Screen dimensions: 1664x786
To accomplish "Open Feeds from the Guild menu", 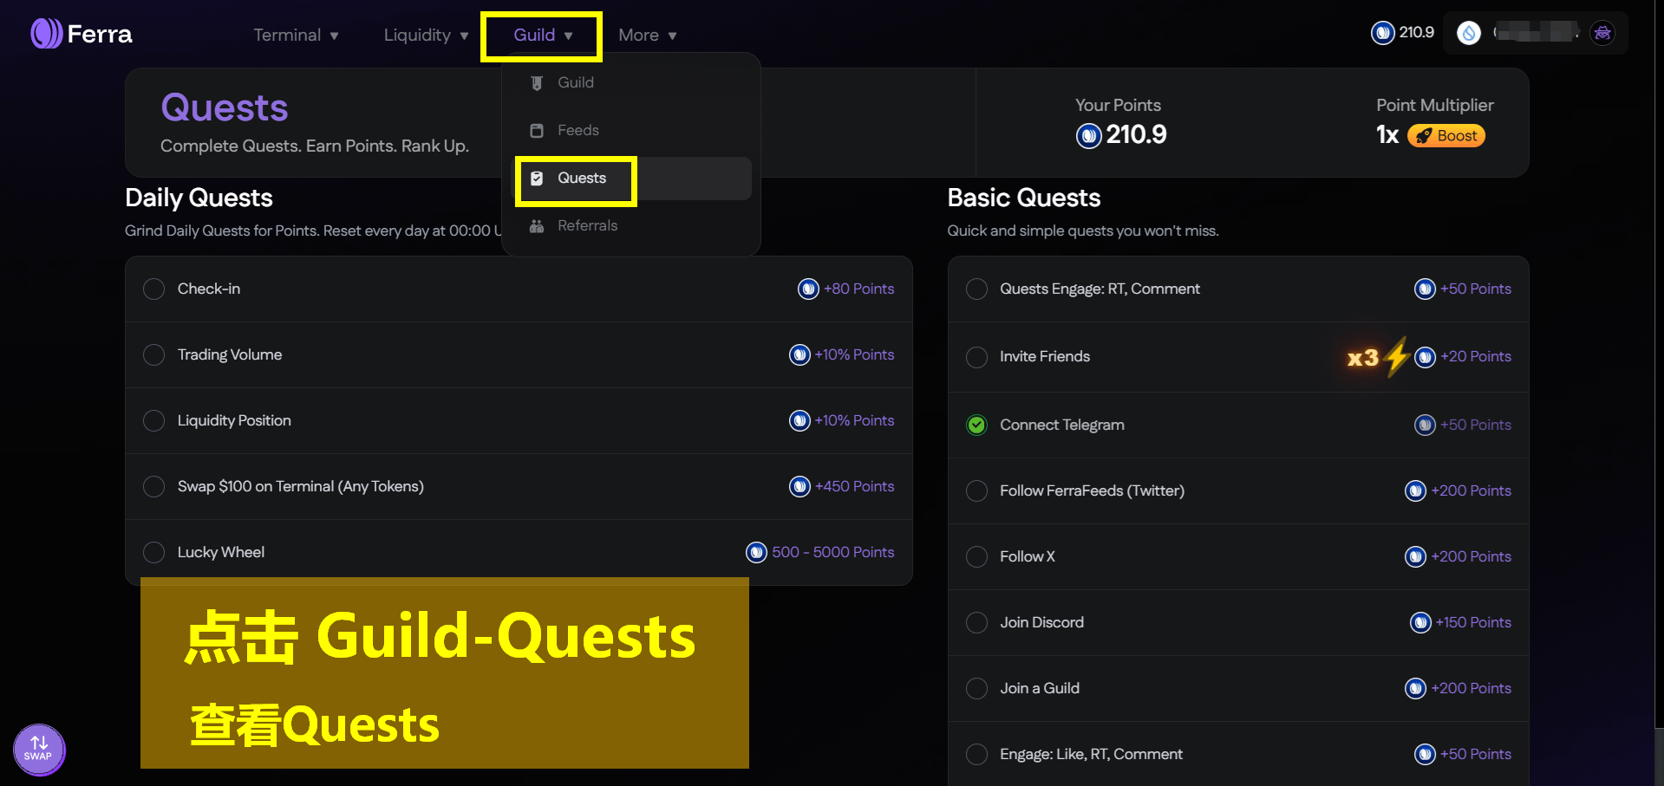I will (x=631, y=130).
